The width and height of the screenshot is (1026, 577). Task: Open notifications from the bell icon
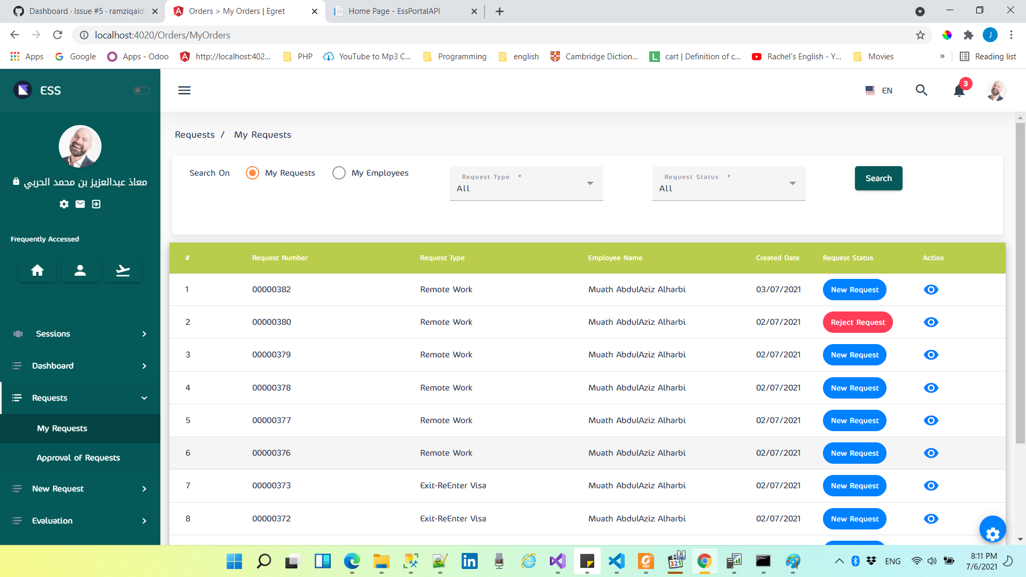pyautogui.click(x=958, y=90)
